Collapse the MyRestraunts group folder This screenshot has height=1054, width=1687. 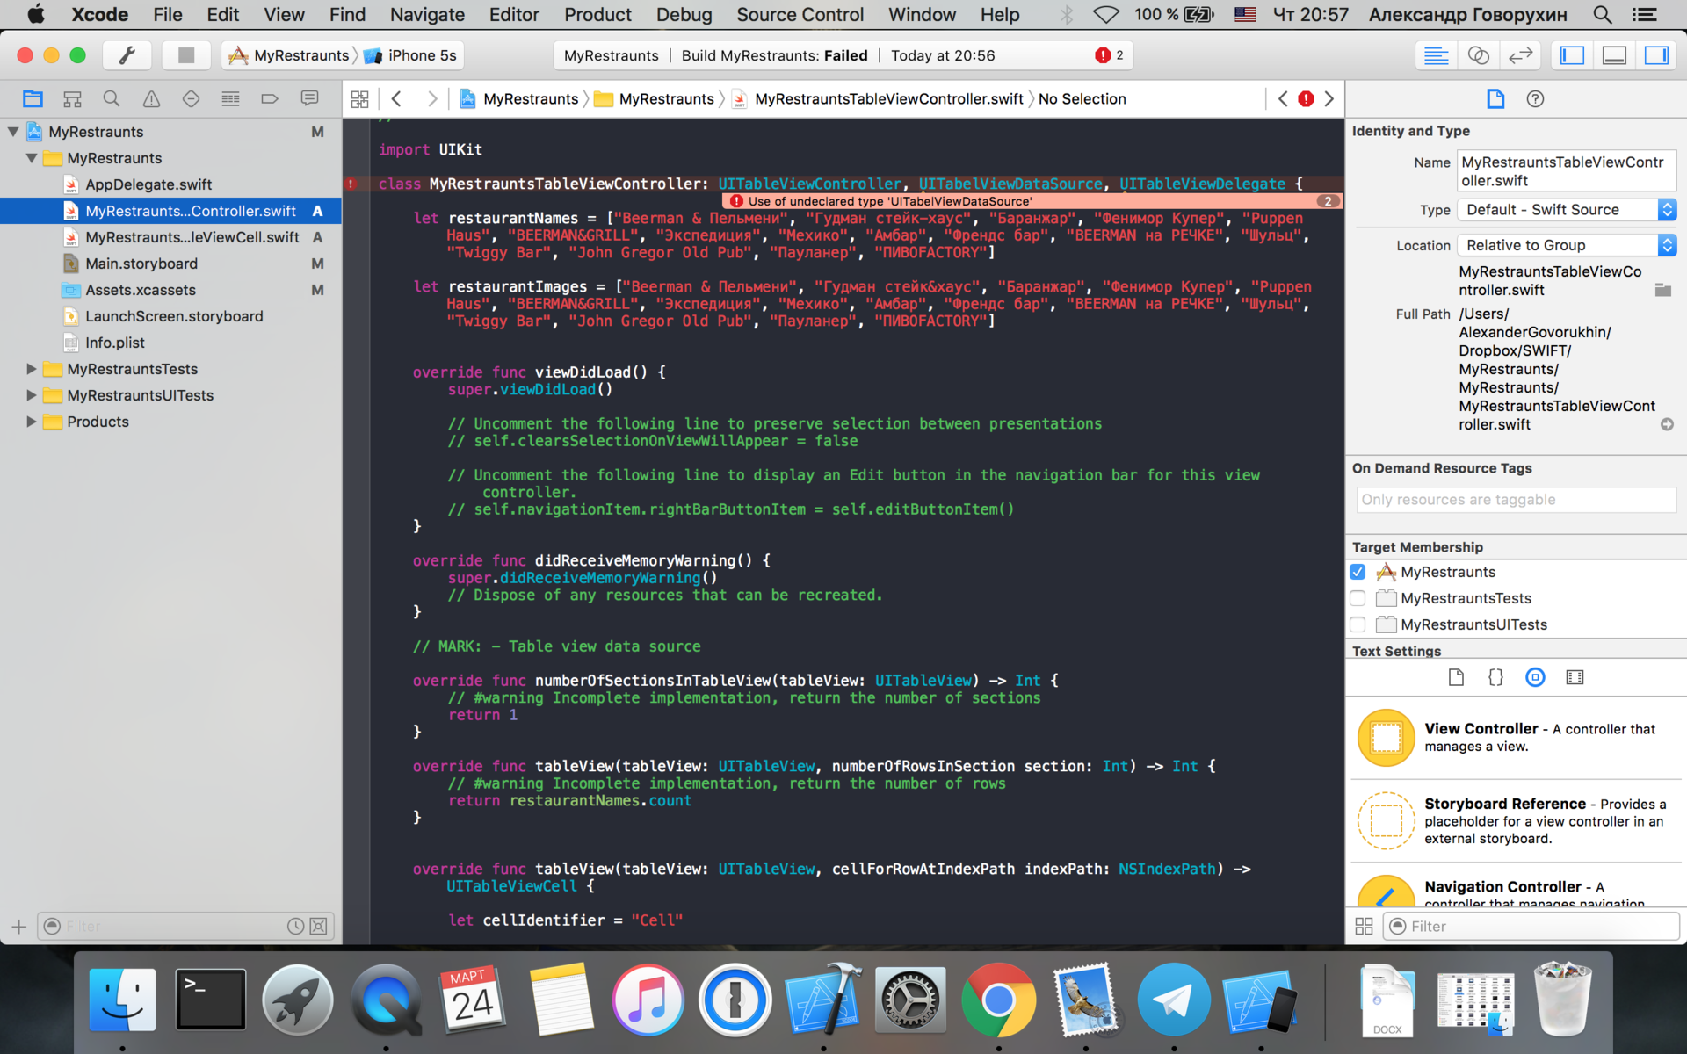pos(32,158)
